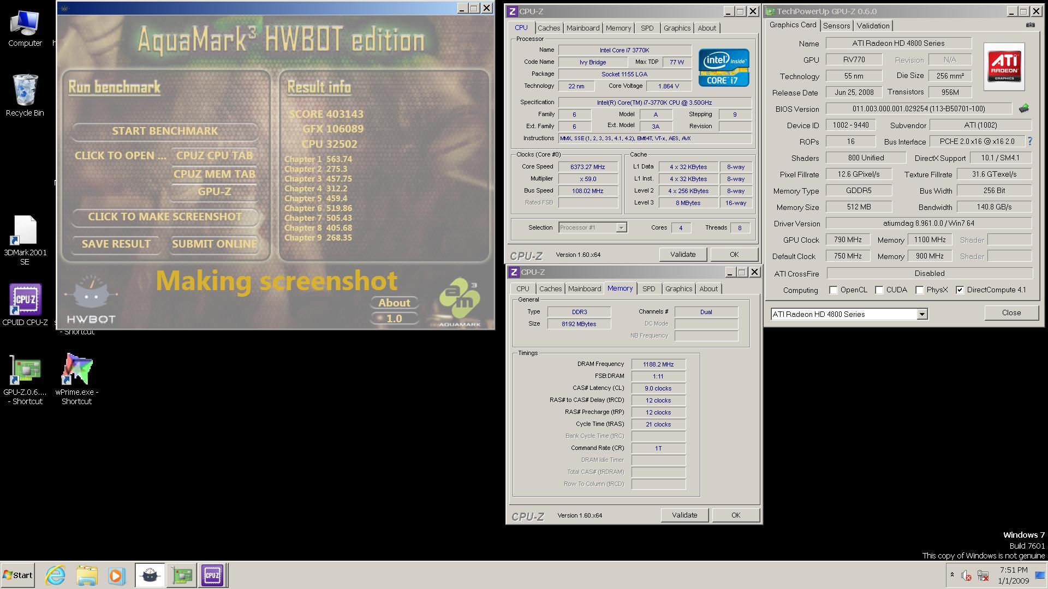Click the GPU Clock field 790 MHz

848,239
